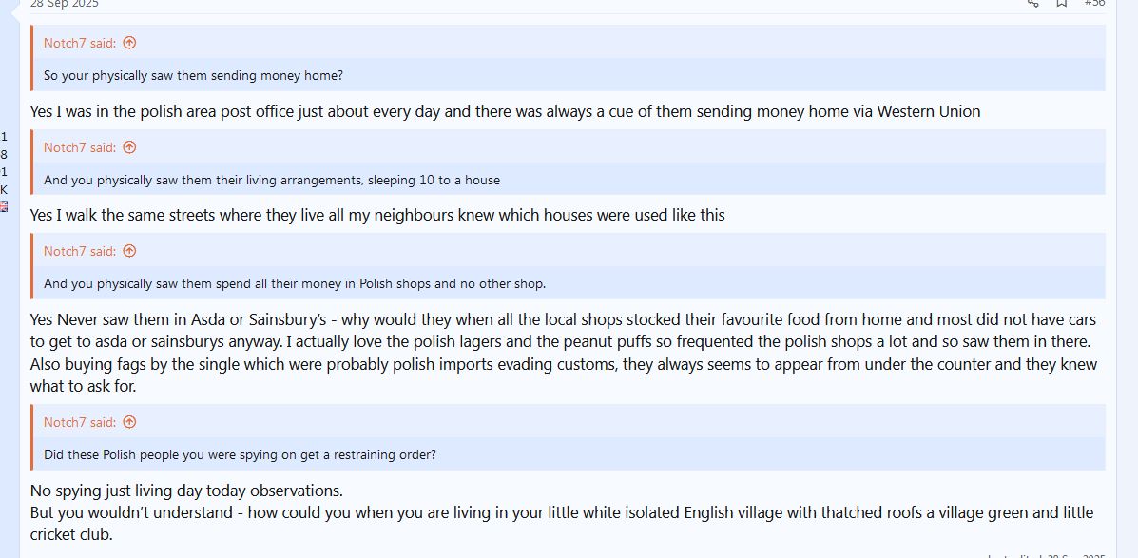Bookmark this post using the bookmark icon
Viewport: 1138px width, 558px height.
[1062, 3]
